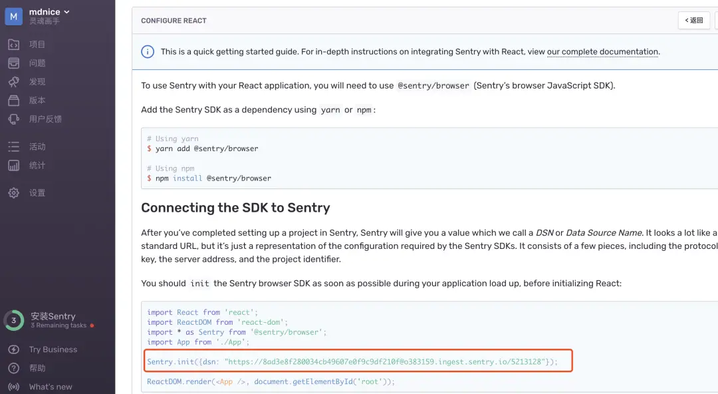Click the info icon in the guide banner

pyautogui.click(x=148, y=52)
